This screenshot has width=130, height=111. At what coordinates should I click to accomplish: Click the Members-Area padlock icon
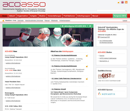tap(3, 21)
